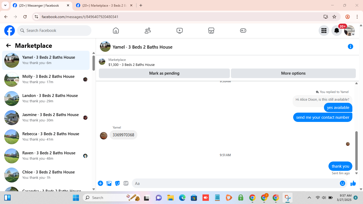Open Microsoft Store from the taskbar
Image resolution: width=363 pixels, height=204 pixels.
tap(194, 198)
